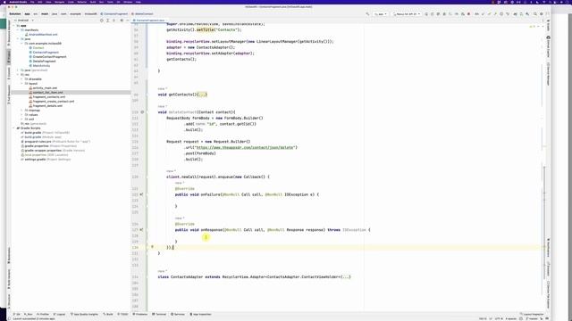Image resolution: width=572 pixels, height=321 pixels.
Task: Select MainActivity class in tree
Action: pos(39,65)
